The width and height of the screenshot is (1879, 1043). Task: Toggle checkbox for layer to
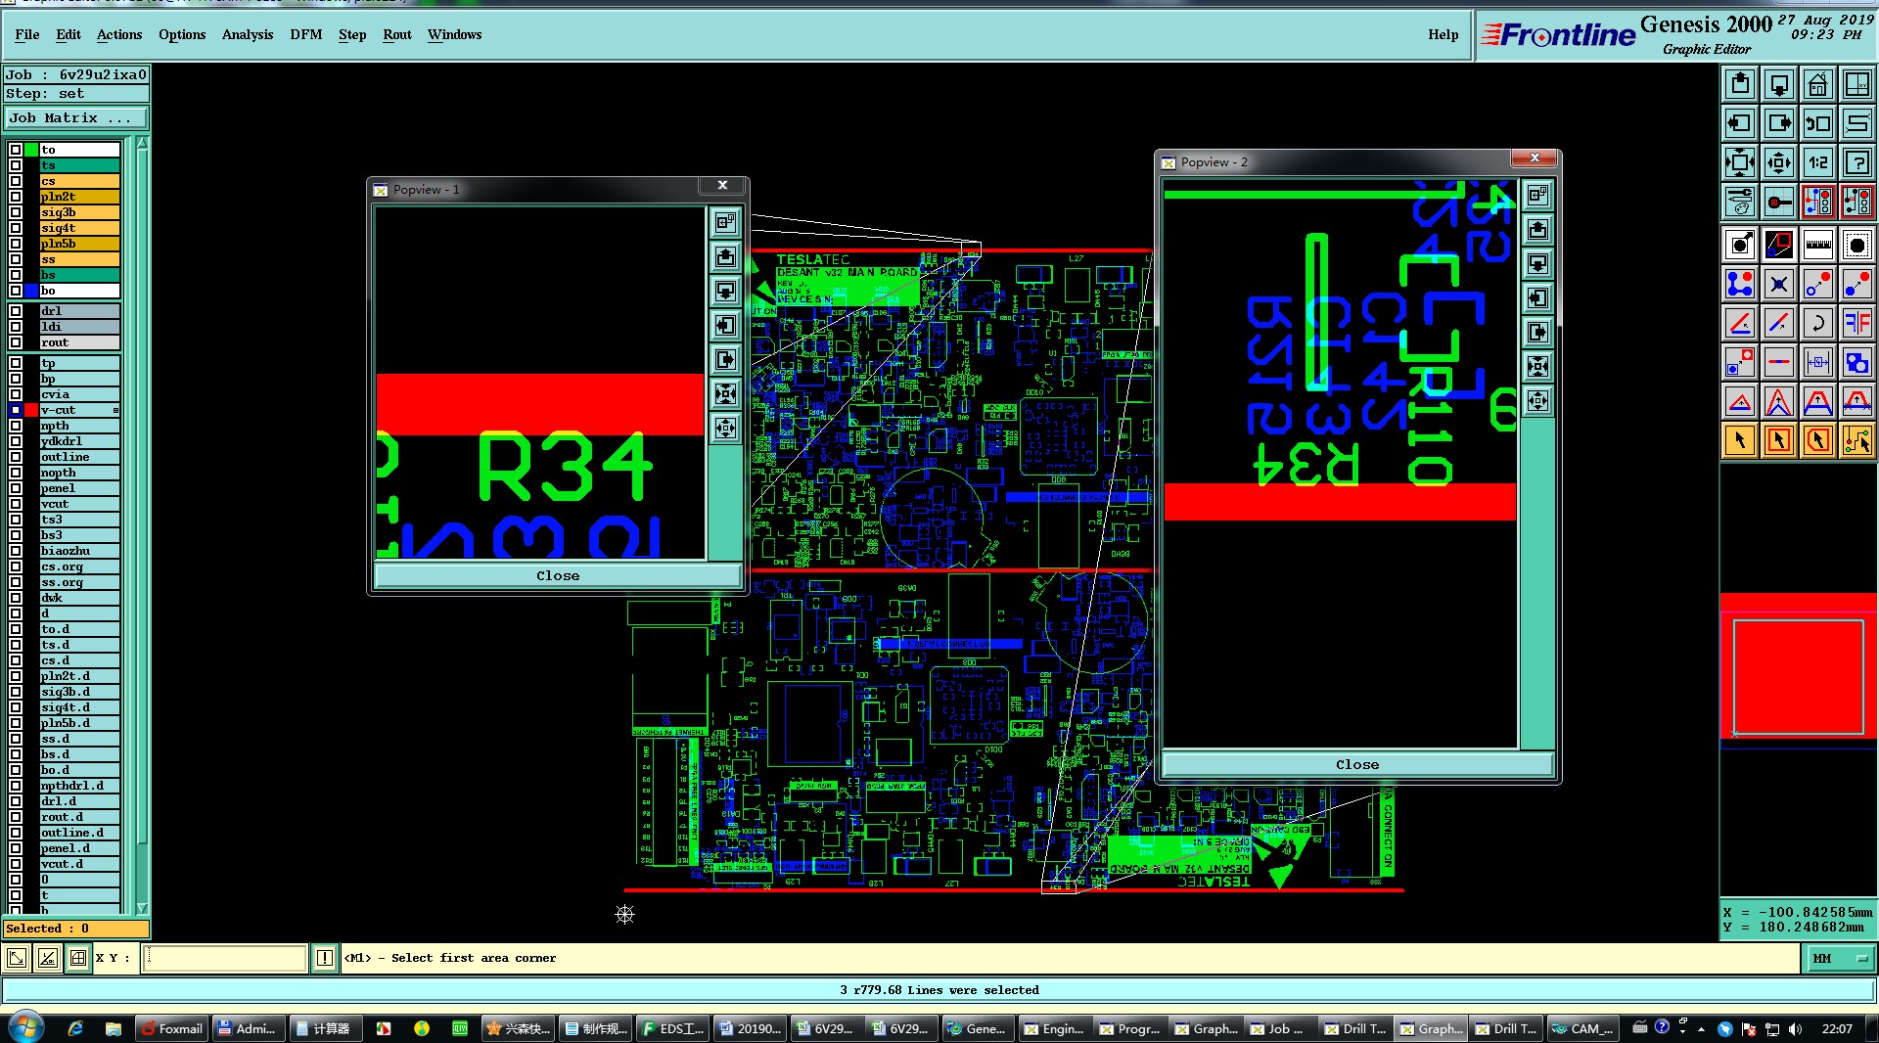(x=15, y=150)
